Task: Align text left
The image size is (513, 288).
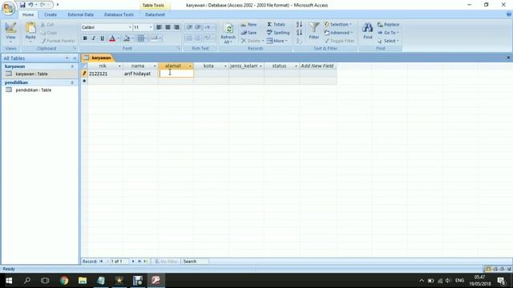Action: (159, 27)
